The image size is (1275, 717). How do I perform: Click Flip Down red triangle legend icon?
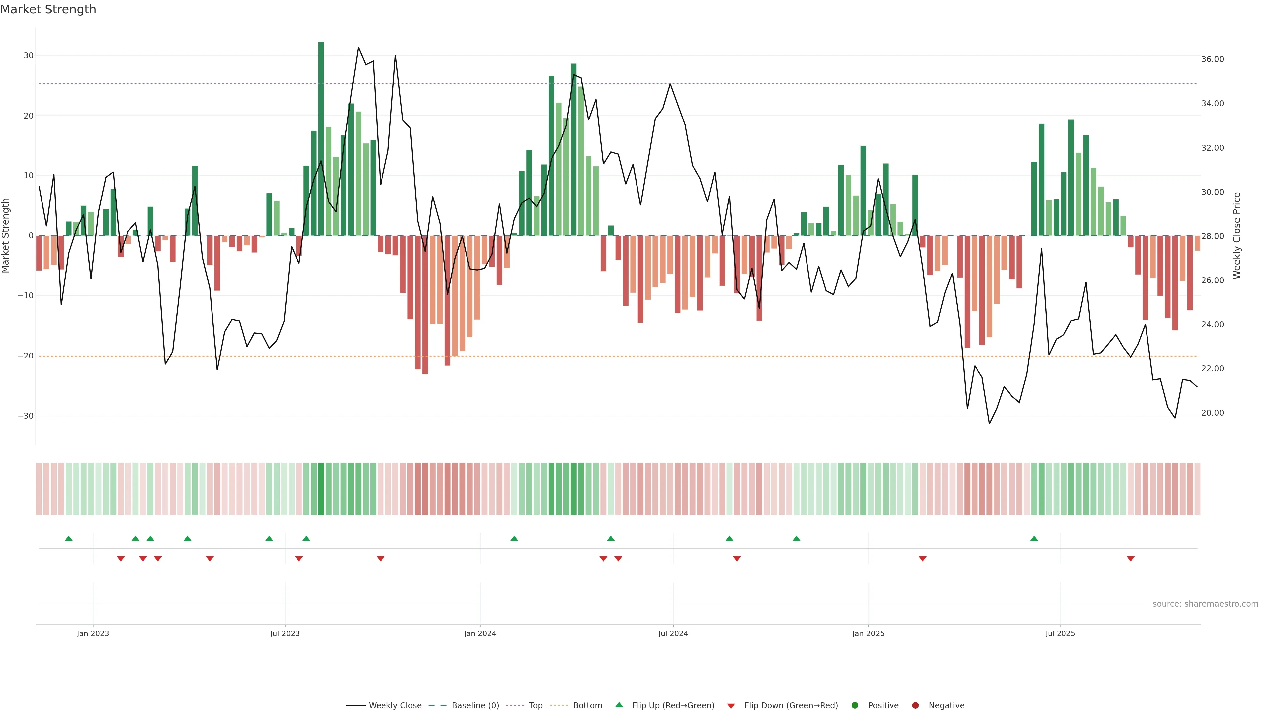click(x=731, y=706)
